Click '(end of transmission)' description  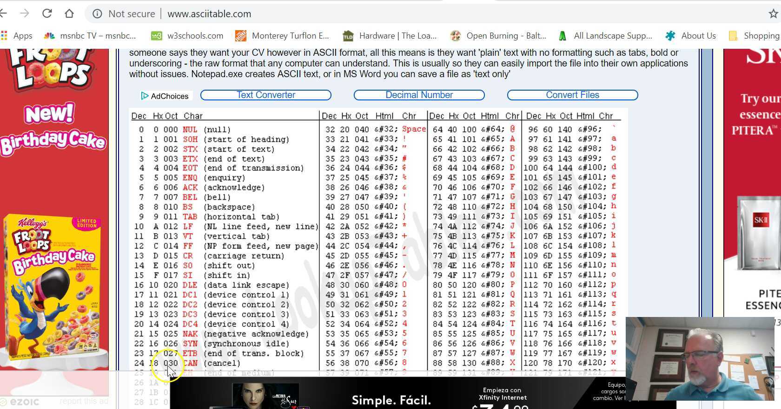[254, 168]
